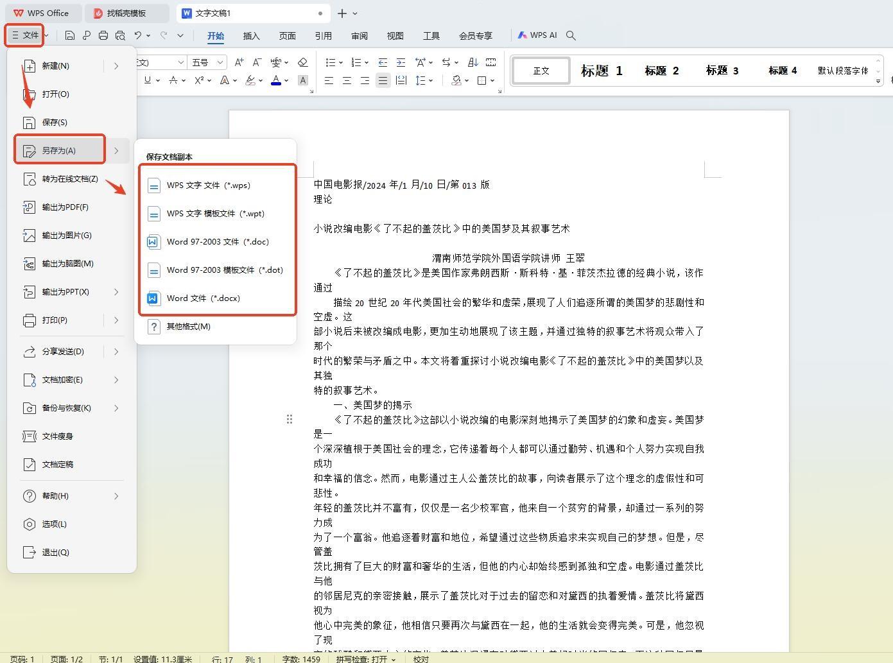Click the clear formatting eraser icon
The height and width of the screenshot is (663, 893).
tap(302, 62)
